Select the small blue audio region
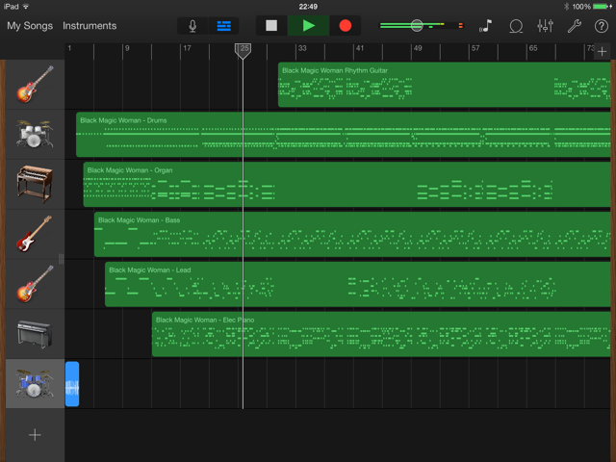Viewport: 616px width, 462px height. [x=72, y=384]
